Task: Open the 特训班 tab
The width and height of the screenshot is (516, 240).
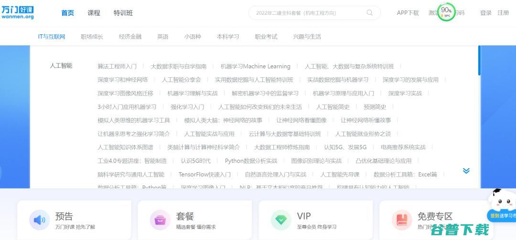Action: [x=123, y=13]
